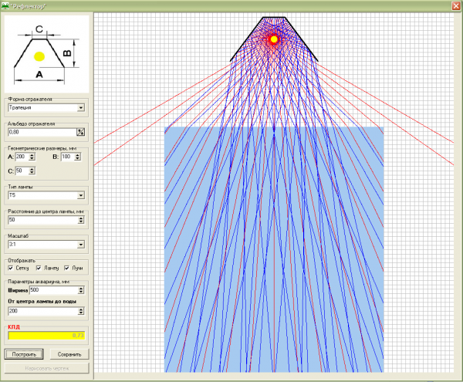Click the dimension B value field
The width and height of the screenshot is (463, 382).
coord(68,157)
